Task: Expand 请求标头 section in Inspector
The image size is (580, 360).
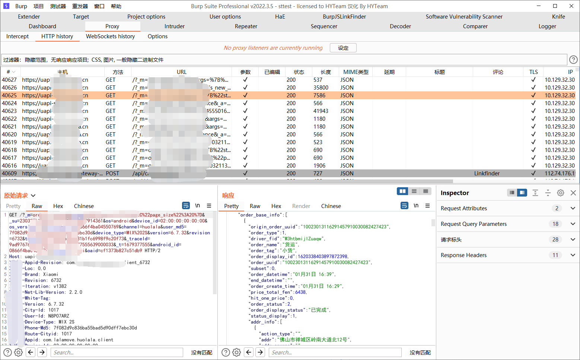Action: (x=573, y=239)
